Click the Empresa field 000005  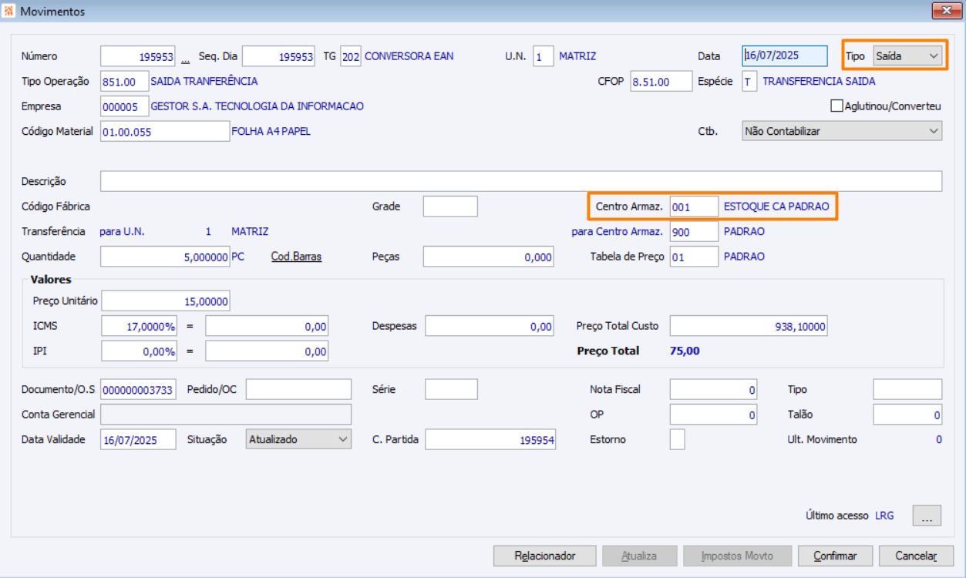click(123, 106)
